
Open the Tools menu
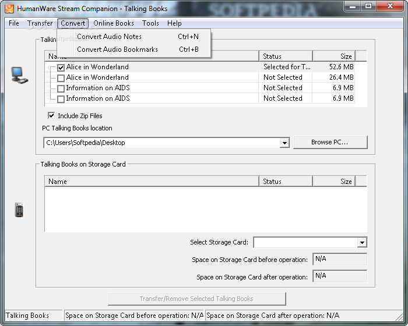150,23
